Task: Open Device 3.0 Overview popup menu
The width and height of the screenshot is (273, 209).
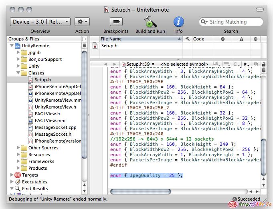Action: [40, 22]
